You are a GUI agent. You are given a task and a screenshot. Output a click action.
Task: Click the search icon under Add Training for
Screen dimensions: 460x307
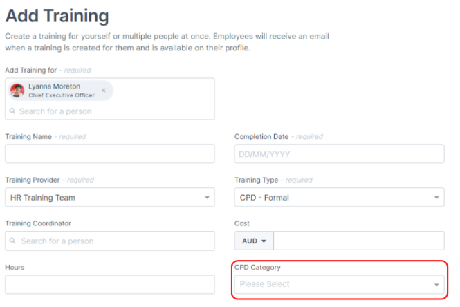[12, 111]
